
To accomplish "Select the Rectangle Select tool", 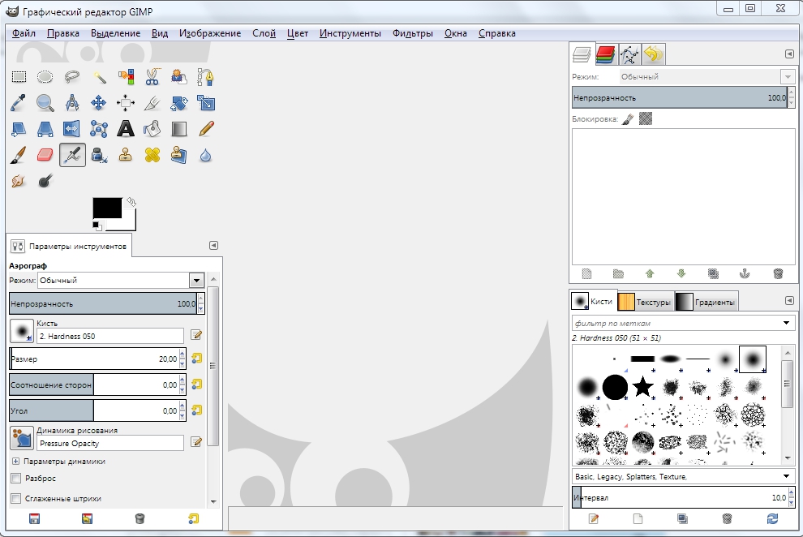I will pyautogui.click(x=19, y=77).
